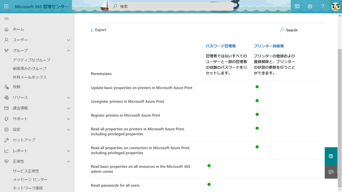This screenshot has width=342, height=192.
Task: Click the Setup wrench icon
Action: coord(6,140)
